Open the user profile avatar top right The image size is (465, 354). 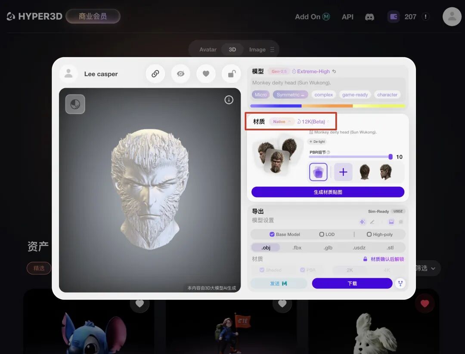(x=452, y=17)
